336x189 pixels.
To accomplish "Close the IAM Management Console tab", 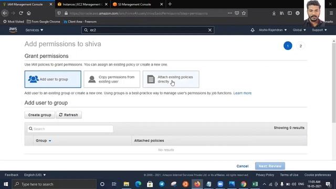I will (51, 4).
